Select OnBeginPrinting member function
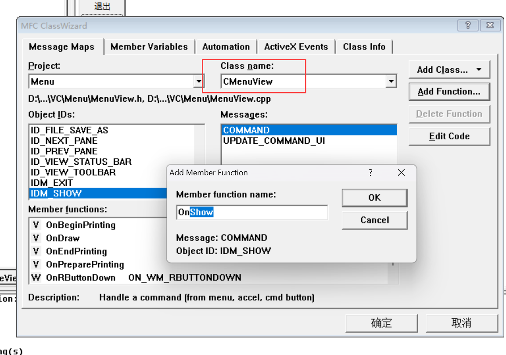 pos(81,225)
